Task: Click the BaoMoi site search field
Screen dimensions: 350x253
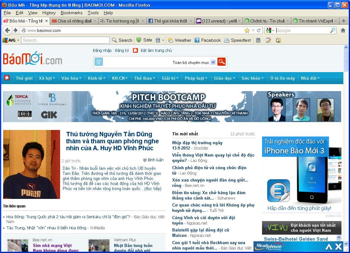Action: [137, 62]
